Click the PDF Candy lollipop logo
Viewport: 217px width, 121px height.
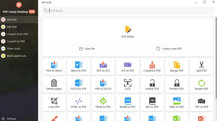(x=19, y=5)
